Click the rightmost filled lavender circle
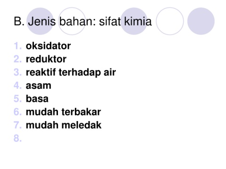 (201, 21)
